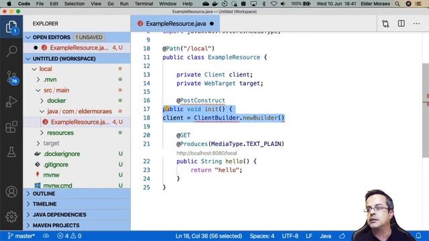Click the thumbs-up icon in status bar
Image resolution: width=429 pixels, height=241 pixels.
tap(342, 236)
